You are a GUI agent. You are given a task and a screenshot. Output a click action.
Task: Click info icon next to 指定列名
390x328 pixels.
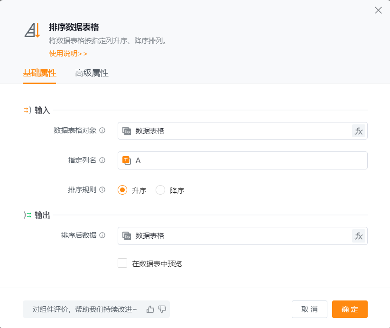point(102,160)
